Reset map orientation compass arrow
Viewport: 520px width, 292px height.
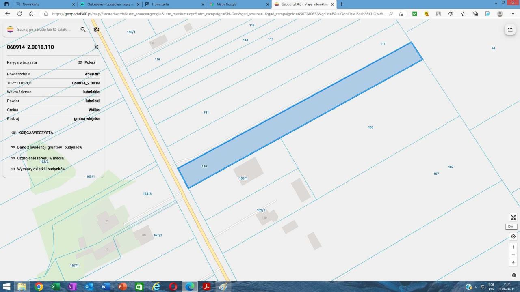point(513,263)
